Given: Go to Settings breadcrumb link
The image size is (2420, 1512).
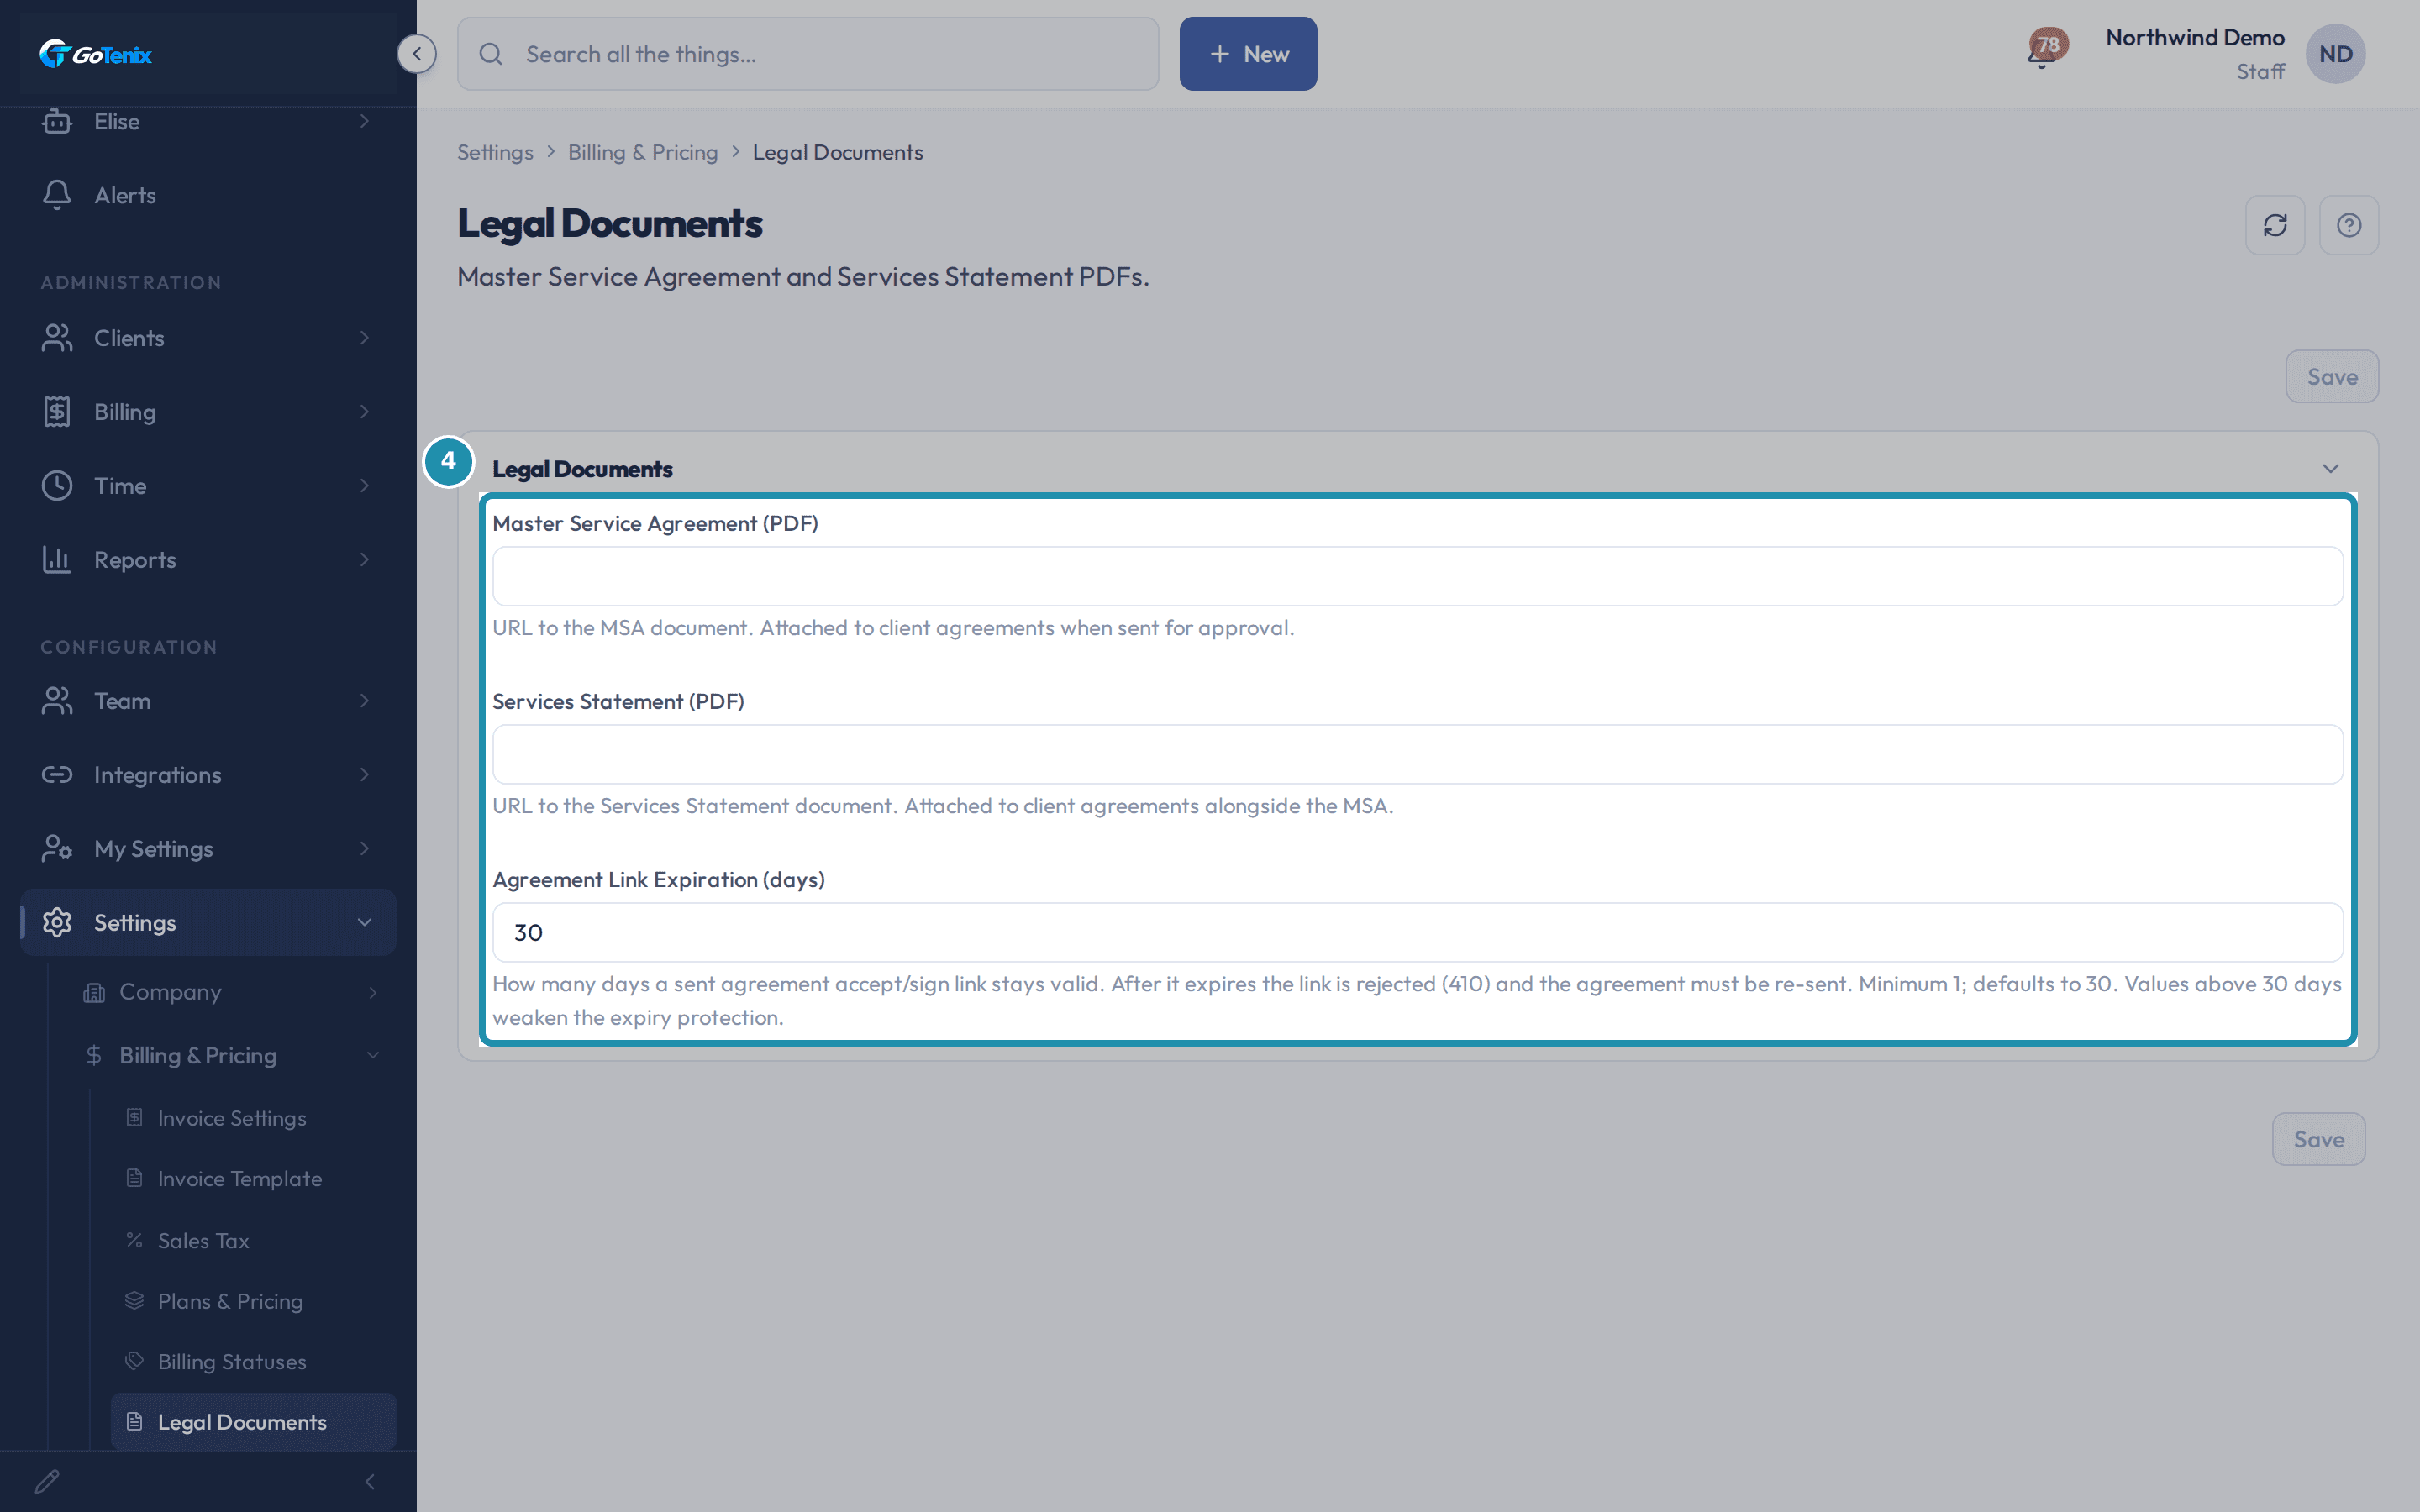Looking at the screenshot, I should click(x=495, y=152).
